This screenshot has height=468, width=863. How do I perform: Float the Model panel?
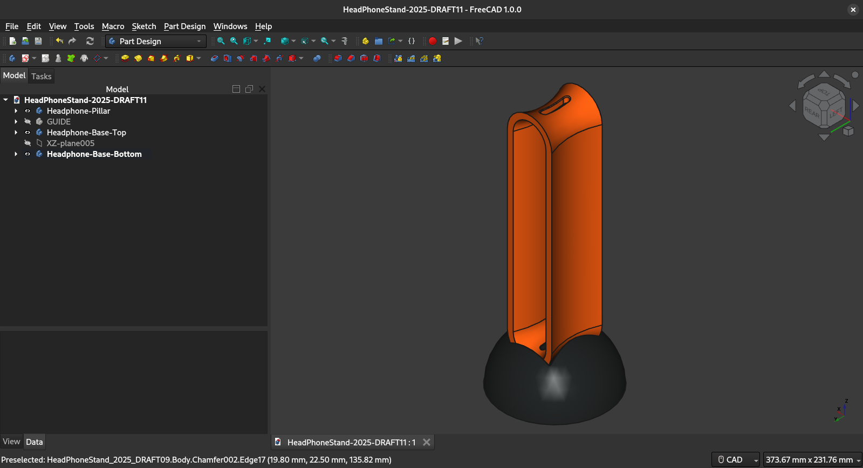coord(249,89)
